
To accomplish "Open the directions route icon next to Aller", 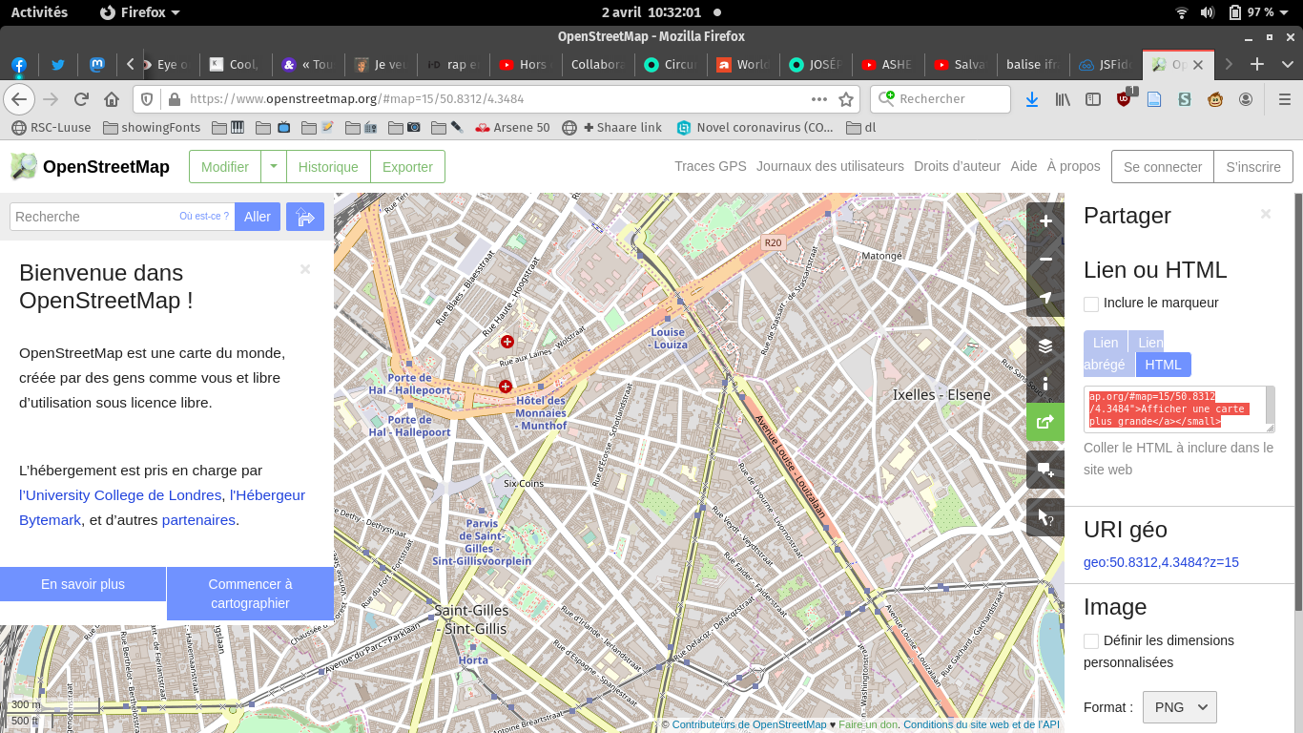I will click(305, 217).
